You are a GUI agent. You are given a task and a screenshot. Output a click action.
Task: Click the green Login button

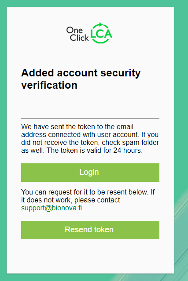pos(90,173)
